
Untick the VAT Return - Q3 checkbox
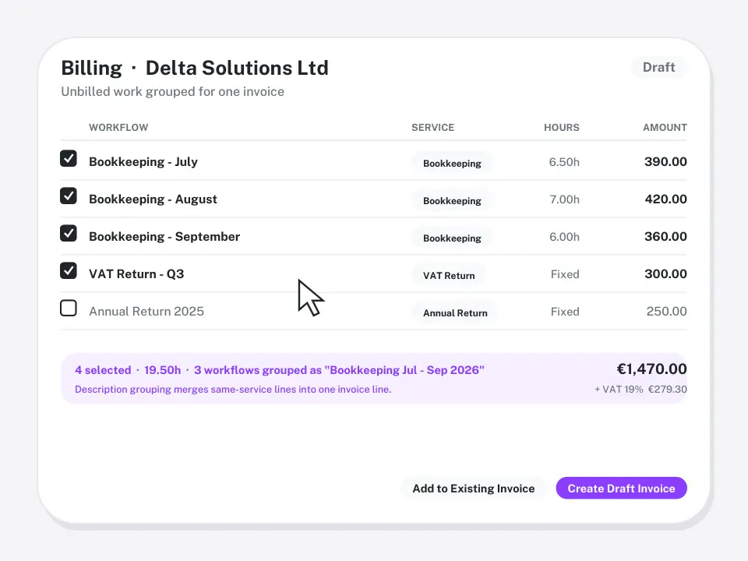(x=69, y=270)
